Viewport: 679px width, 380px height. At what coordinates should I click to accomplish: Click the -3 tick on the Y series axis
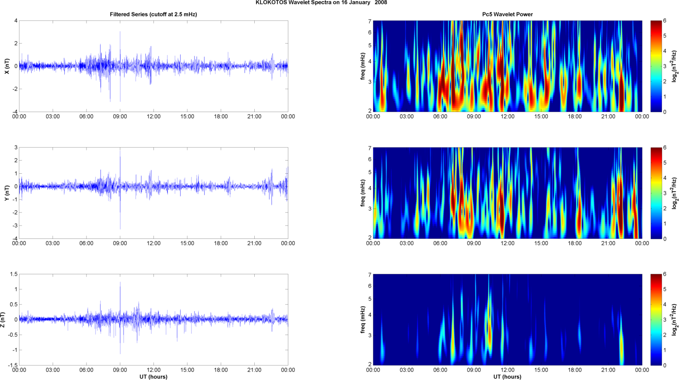[14, 225]
